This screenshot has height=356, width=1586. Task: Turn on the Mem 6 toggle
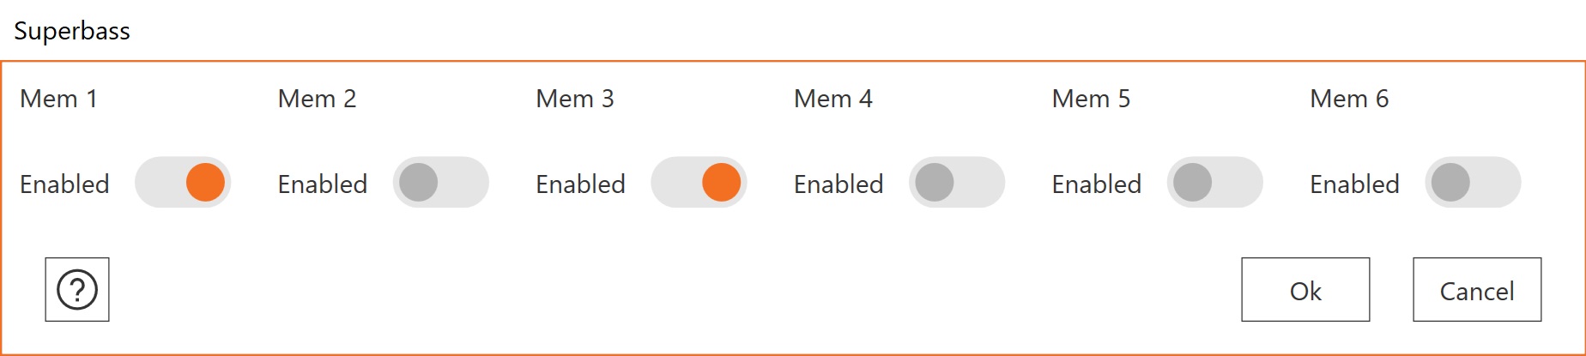(x=1473, y=182)
